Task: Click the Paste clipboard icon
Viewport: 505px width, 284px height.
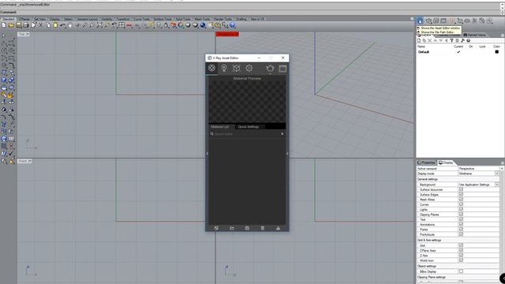Action: coord(55,25)
